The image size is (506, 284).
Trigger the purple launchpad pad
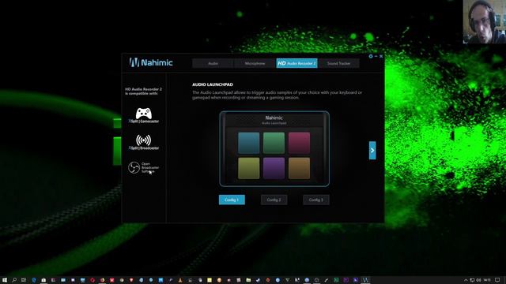[274, 168]
